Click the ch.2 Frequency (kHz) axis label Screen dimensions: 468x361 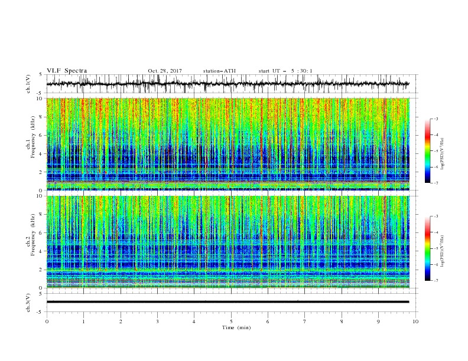point(32,235)
